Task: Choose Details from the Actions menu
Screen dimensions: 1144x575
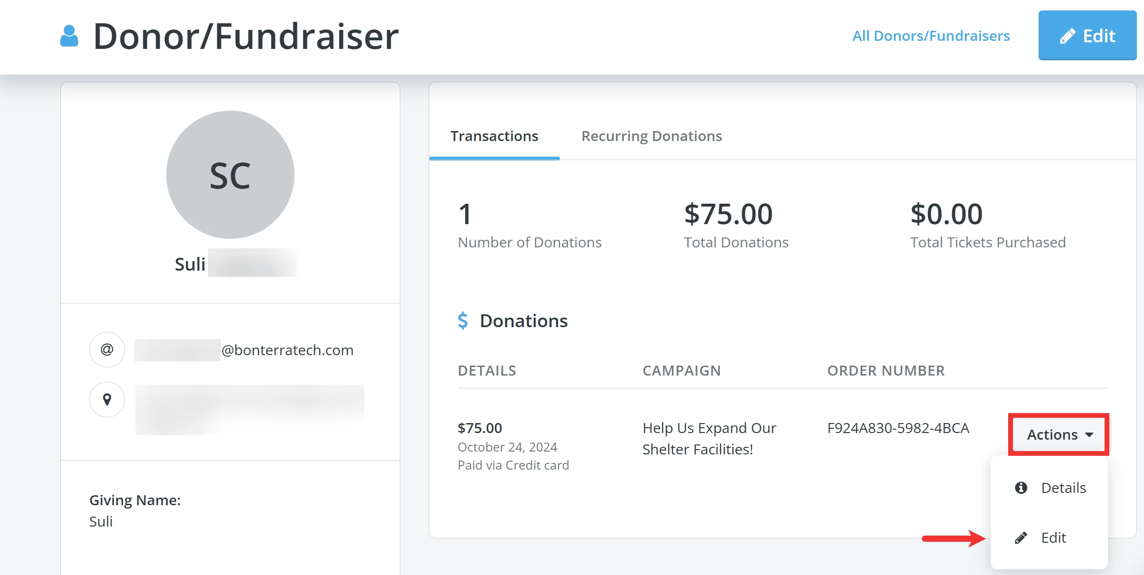Action: [1063, 488]
